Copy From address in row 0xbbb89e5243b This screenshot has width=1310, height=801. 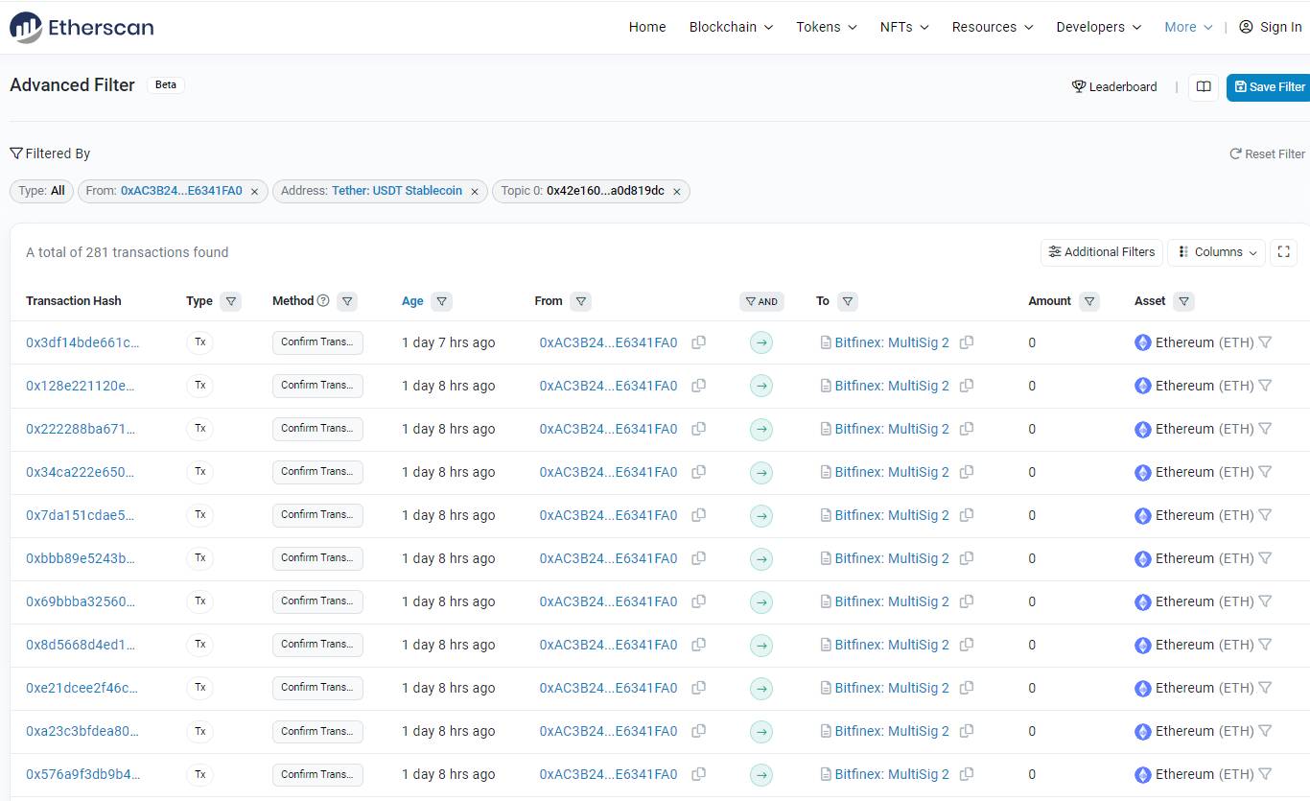[699, 558]
